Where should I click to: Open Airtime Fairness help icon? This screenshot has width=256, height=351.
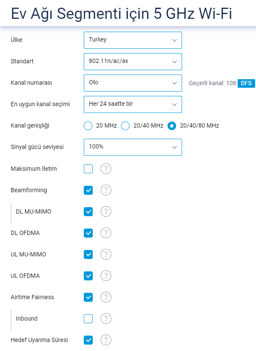pos(106,297)
